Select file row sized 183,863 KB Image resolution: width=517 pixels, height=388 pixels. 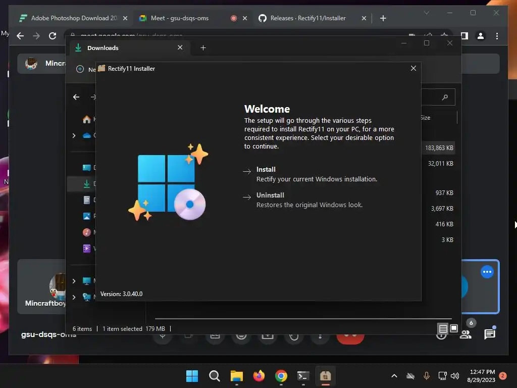click(439, 148)
